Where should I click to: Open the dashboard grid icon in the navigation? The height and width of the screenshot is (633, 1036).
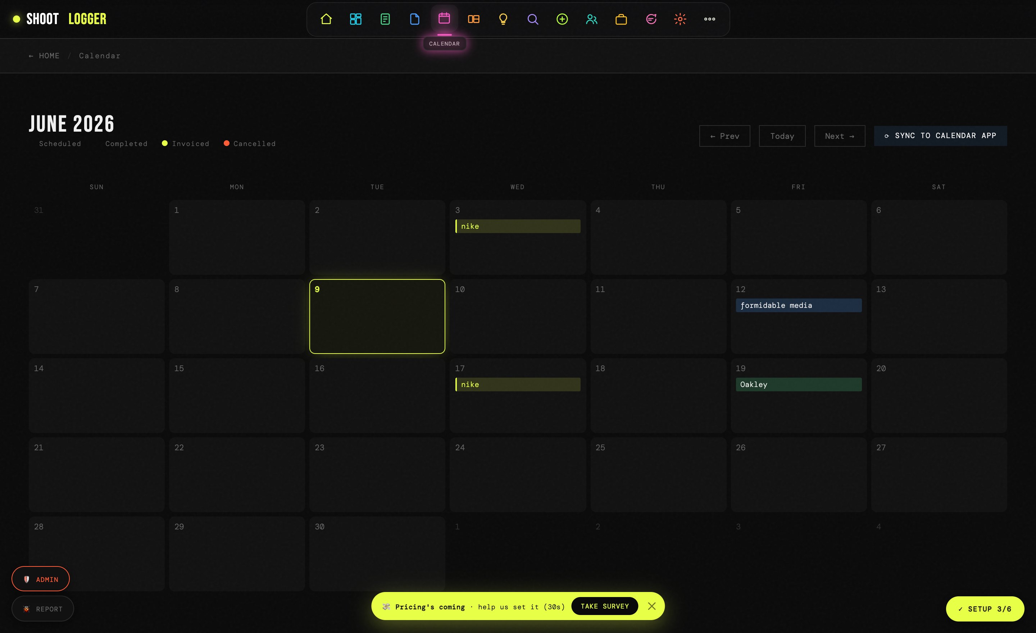pos(356,19)
